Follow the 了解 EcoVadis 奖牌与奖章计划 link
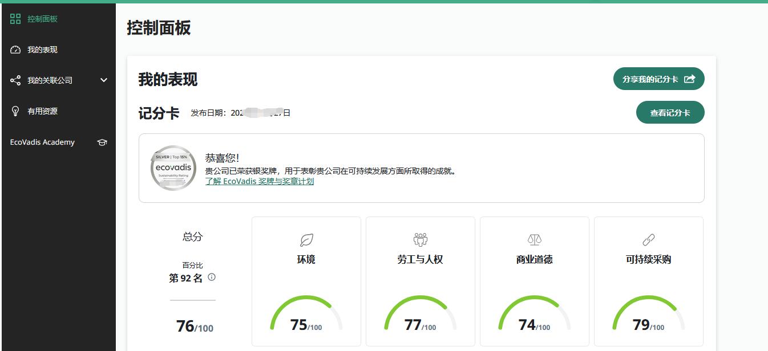The image size is (768, 351). (x=259, y=181)
